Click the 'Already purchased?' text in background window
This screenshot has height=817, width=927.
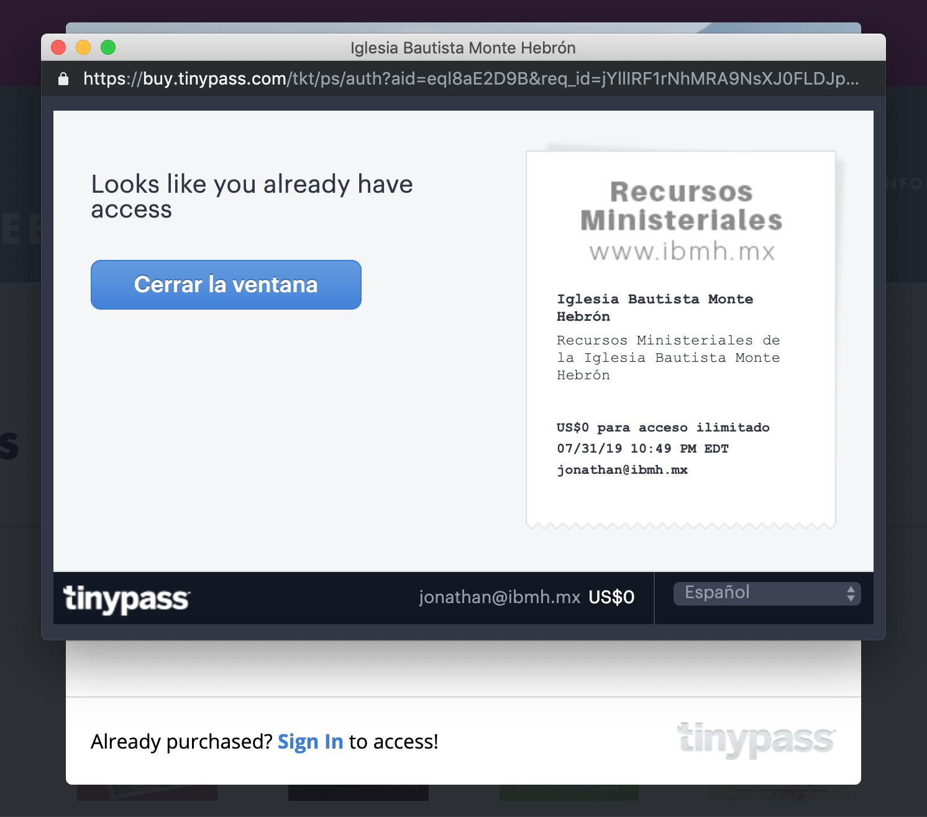181,741
